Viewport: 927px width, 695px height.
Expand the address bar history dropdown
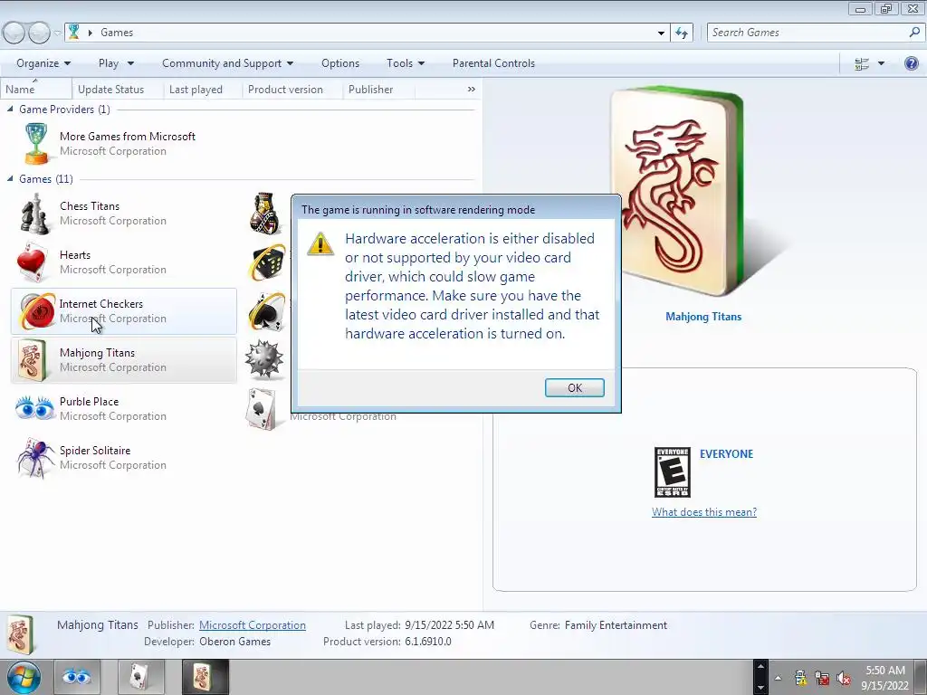pos(661,33)
